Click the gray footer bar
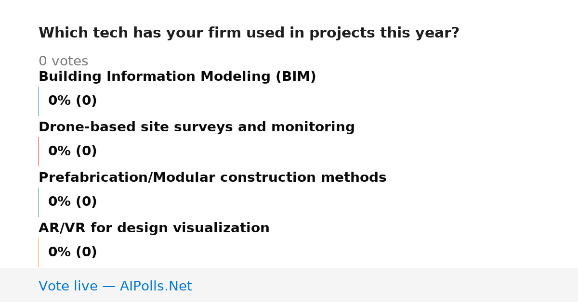This screenshot has height=302, width=578. pyautogui.click(x=289, y=285)
